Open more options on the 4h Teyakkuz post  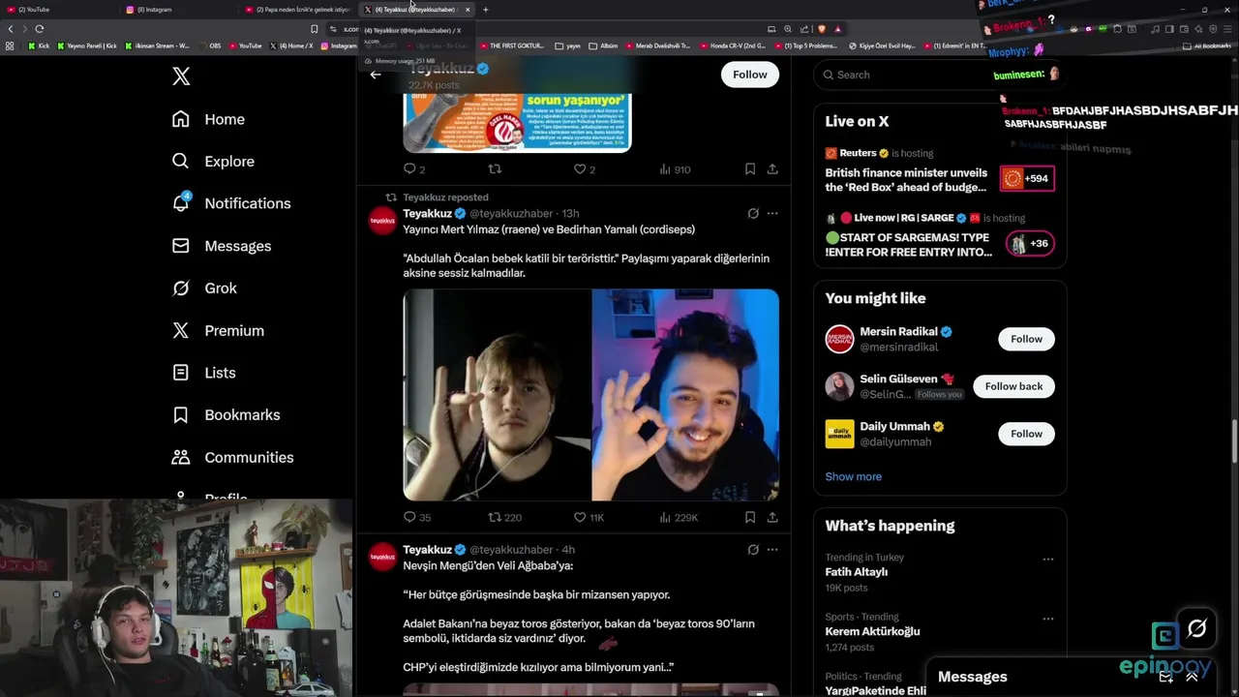(772, 550)
